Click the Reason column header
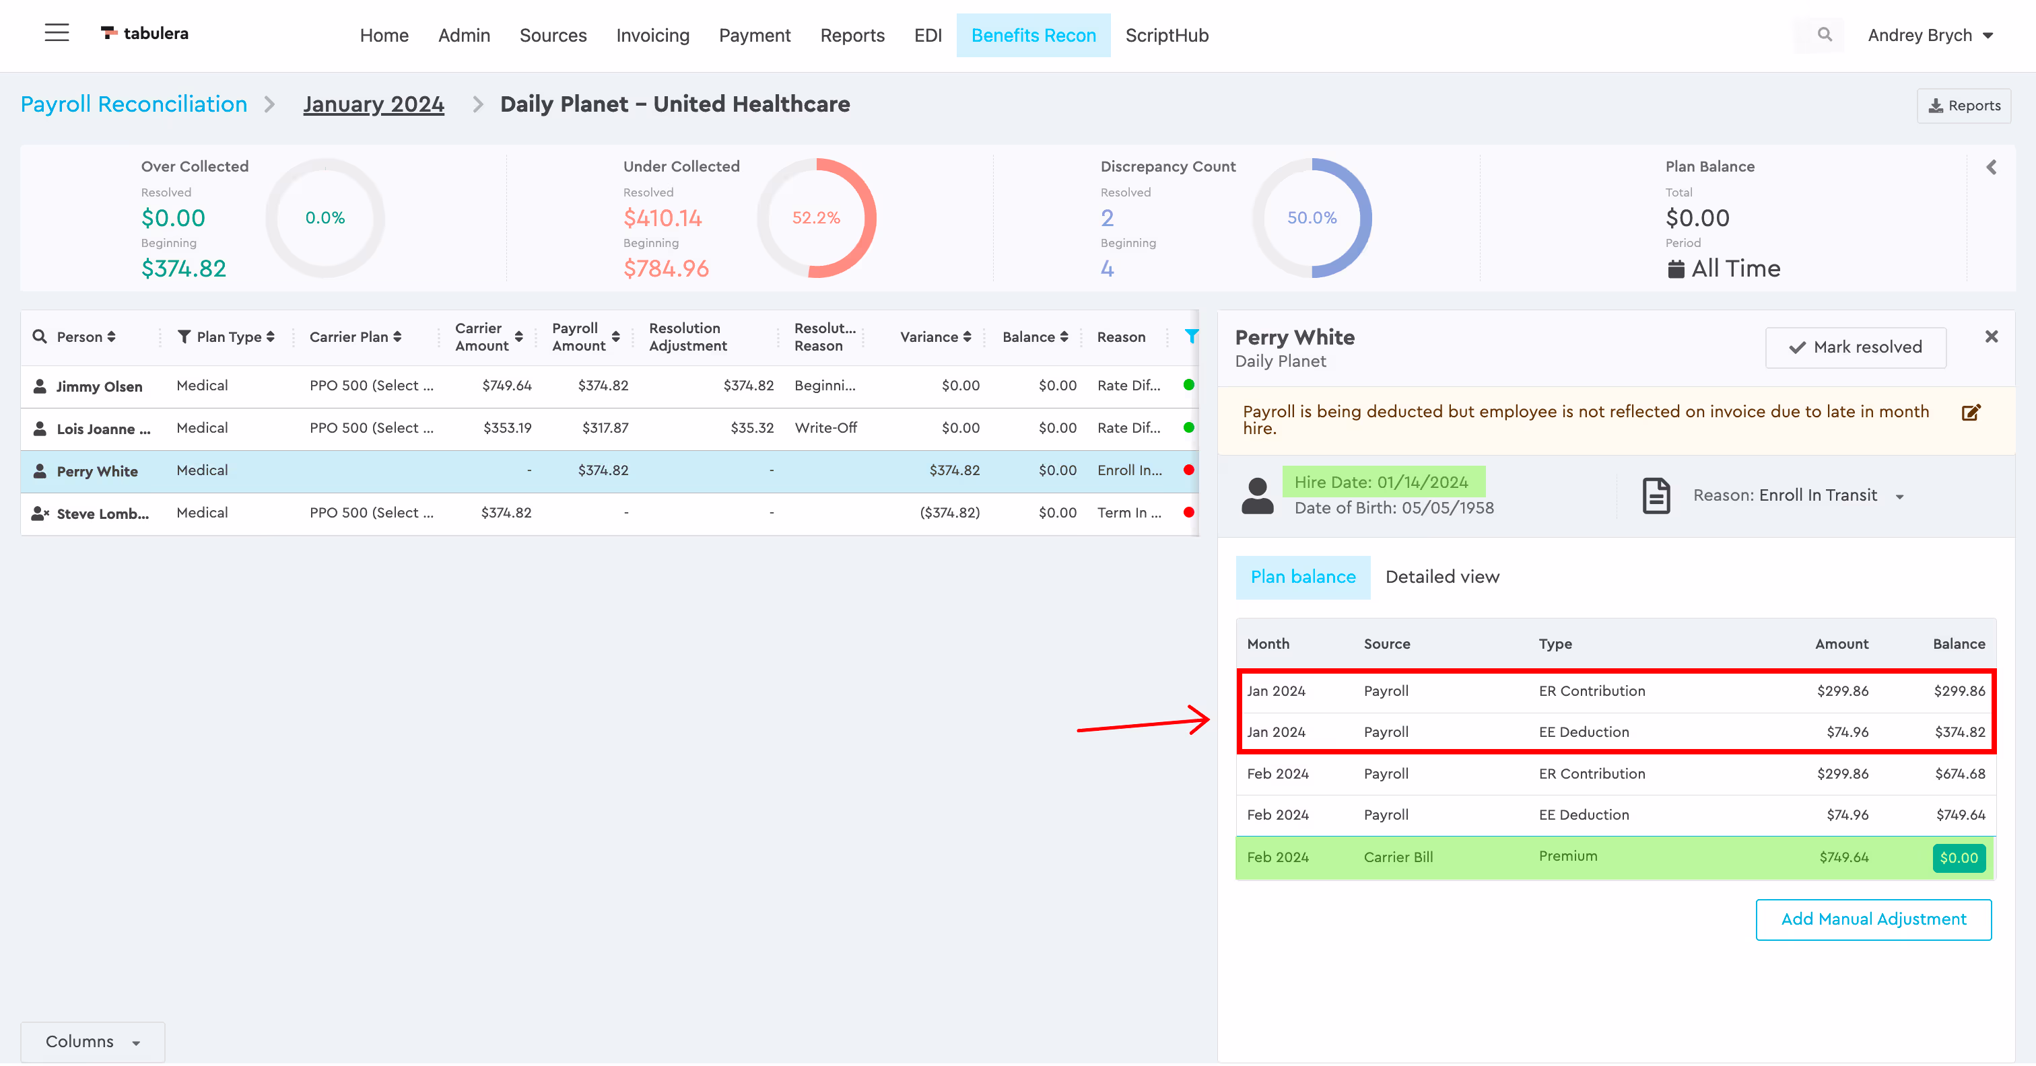This screenshot has height=1066, width=2036. point(1121,336)
